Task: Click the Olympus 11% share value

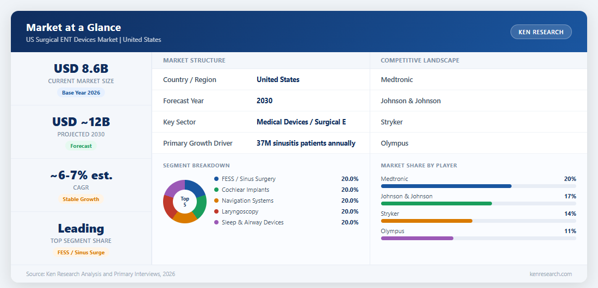Action: coord(570,231)
